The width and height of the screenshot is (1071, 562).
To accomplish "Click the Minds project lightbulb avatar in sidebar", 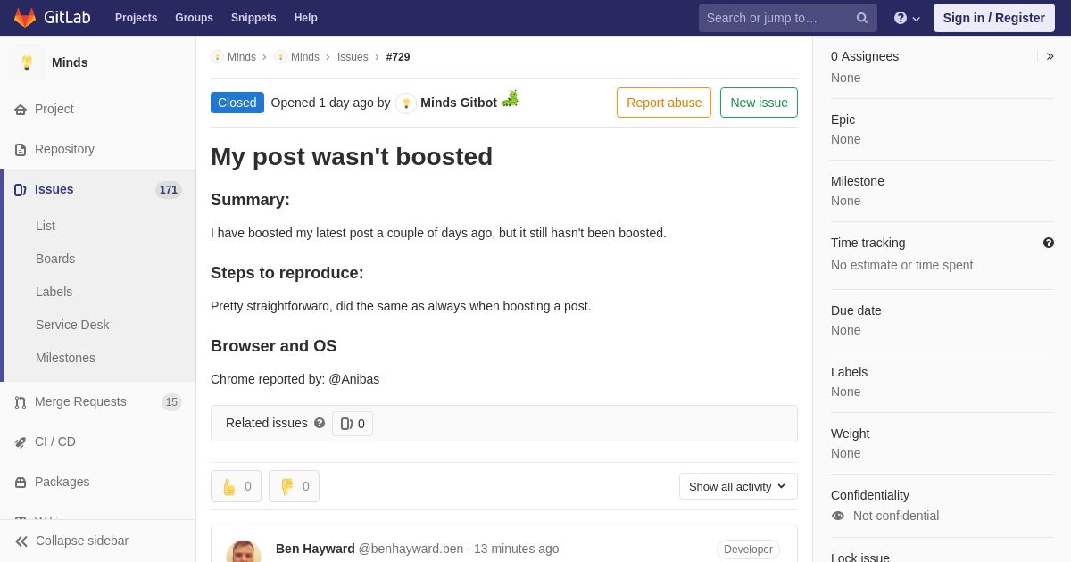I will click(27, 62).
